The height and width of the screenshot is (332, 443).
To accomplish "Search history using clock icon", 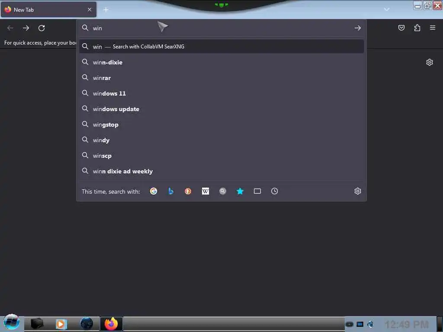I will click(274, 191).
